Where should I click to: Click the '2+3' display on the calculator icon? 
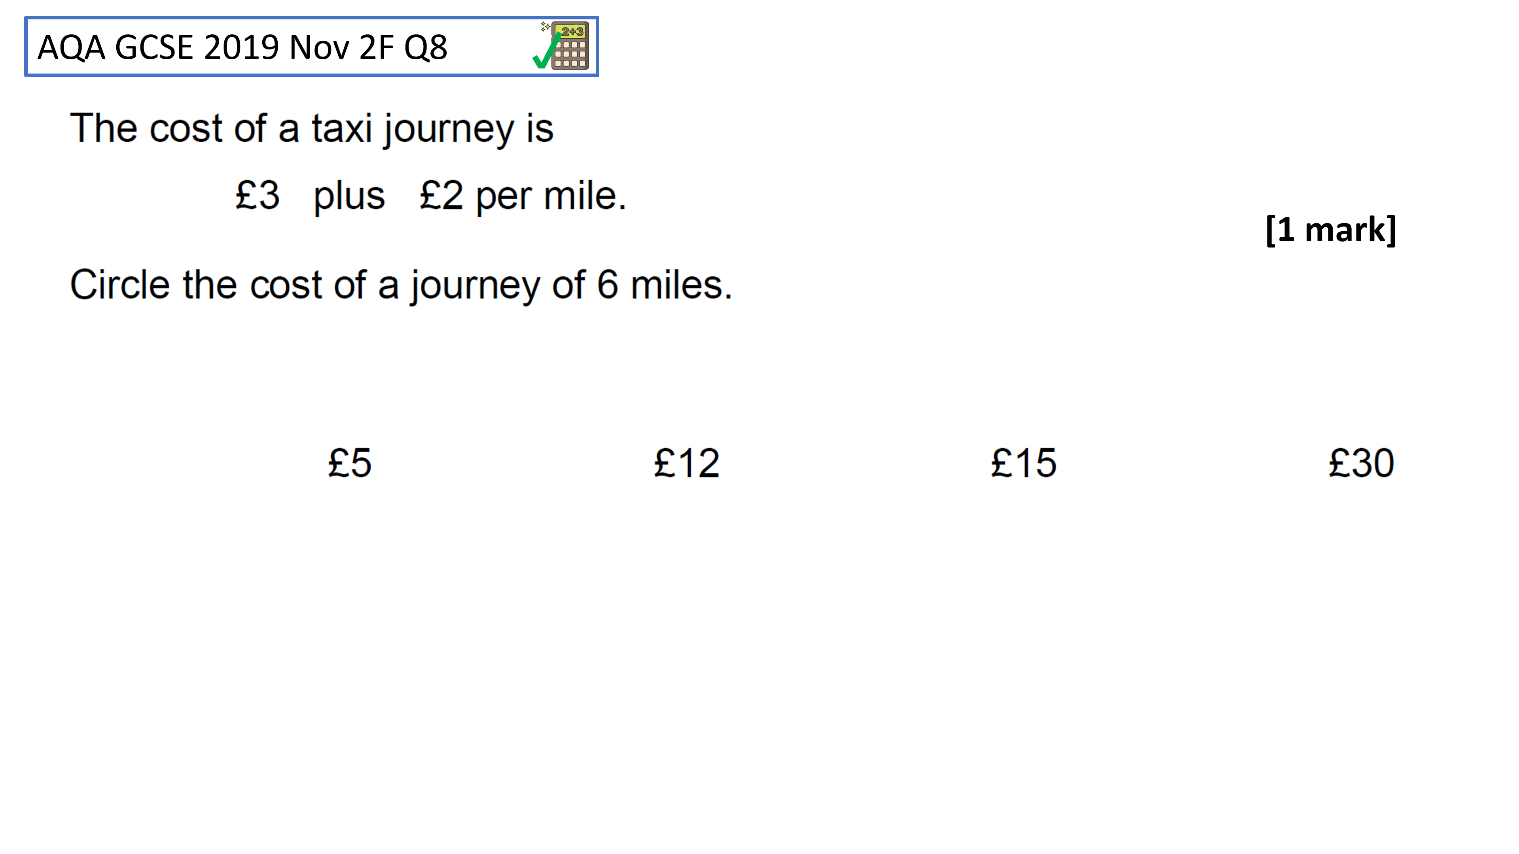point(571,31)
